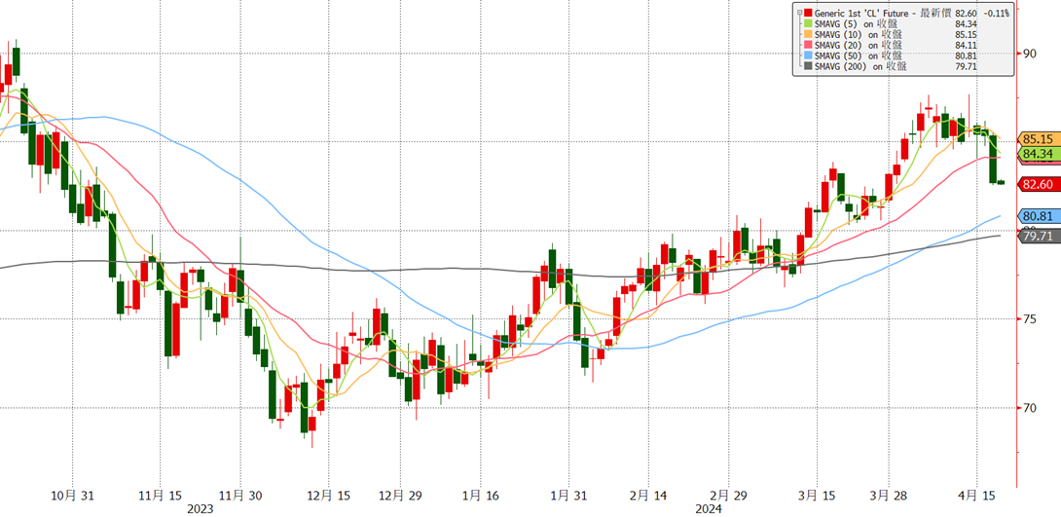Screen dimensions: 1061x517
Task: Click the gray SMAVG (200) legend swatch
Action: [808, 65]
